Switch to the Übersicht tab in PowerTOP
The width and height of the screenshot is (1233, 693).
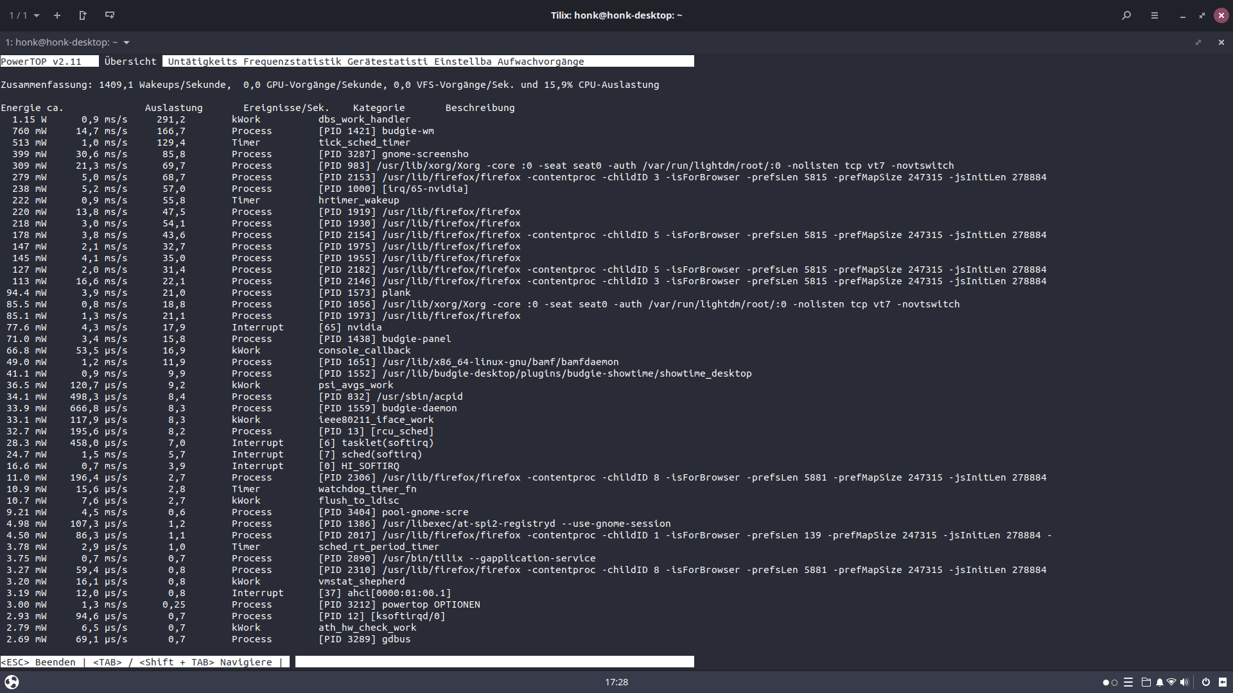tap(130, 62)
